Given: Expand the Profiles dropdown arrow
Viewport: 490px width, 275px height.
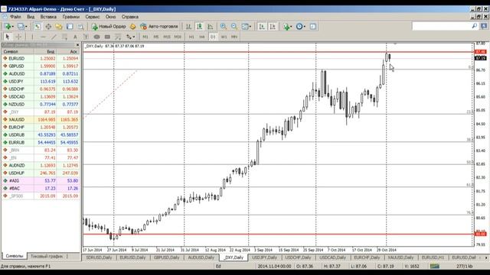Looking at the screenshot, I should [26, 27].
